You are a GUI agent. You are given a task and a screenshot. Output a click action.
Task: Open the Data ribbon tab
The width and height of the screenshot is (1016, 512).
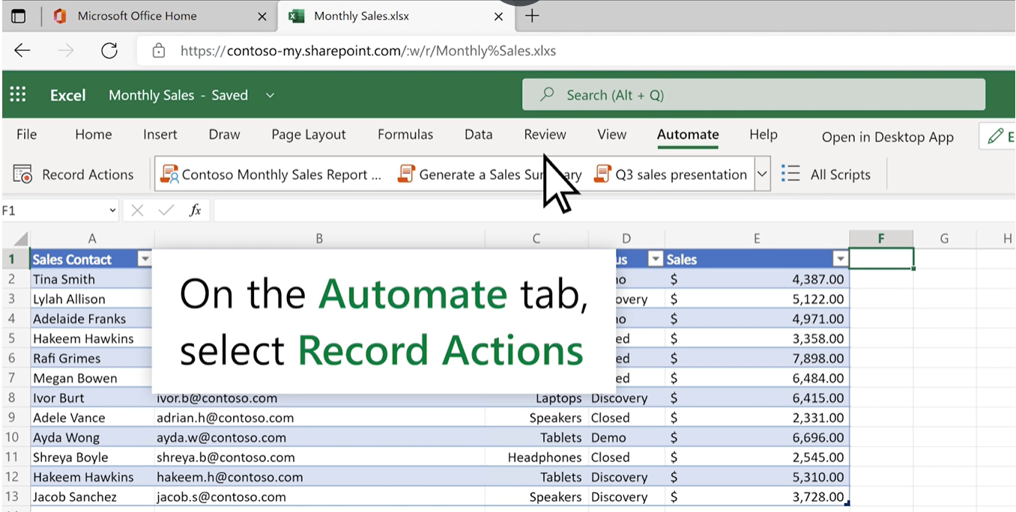479,135
